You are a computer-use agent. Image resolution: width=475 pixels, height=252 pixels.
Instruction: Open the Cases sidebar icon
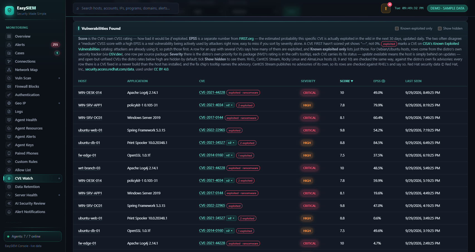[9, 53]
